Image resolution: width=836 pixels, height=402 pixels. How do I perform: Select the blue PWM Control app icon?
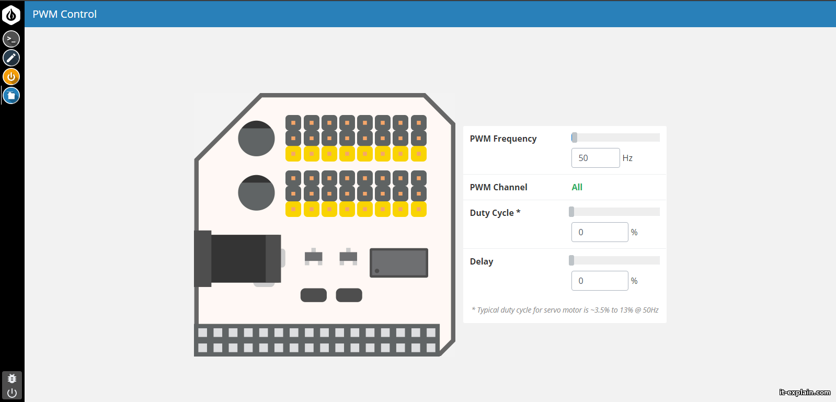[12, 96]
